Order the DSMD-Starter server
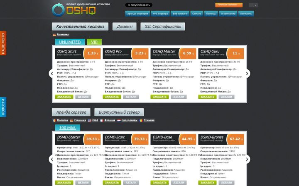The image size is (299, 186). point(64,183)
